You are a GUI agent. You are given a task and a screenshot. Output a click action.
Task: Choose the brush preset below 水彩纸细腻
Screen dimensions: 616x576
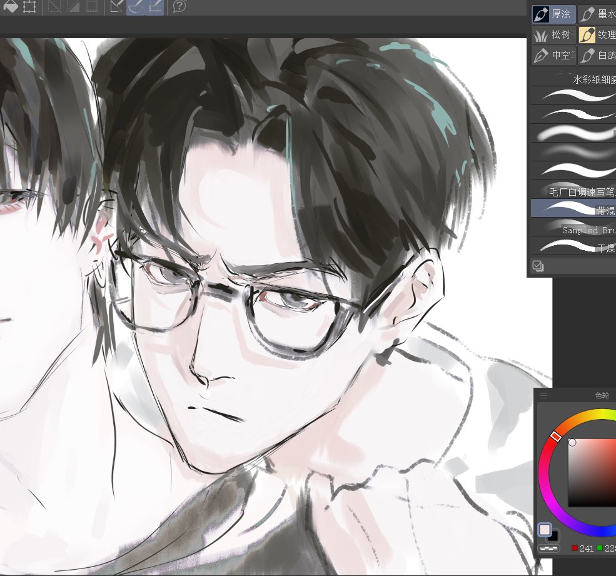pyautogui.click(x=573, y=96)
